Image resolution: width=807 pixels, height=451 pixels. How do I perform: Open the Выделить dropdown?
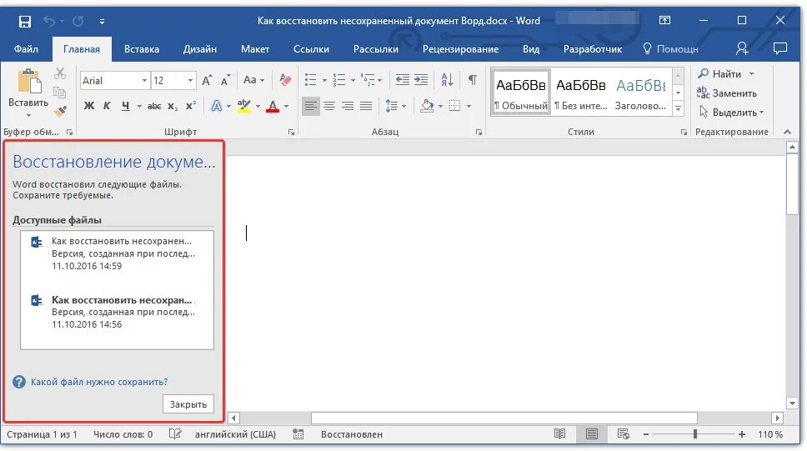point(731,113)
